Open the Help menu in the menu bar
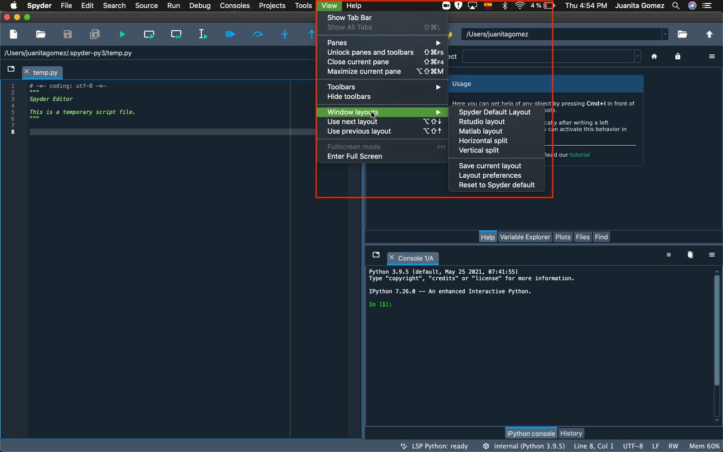Viewport: 723px width, 452px height. point(354,5)
